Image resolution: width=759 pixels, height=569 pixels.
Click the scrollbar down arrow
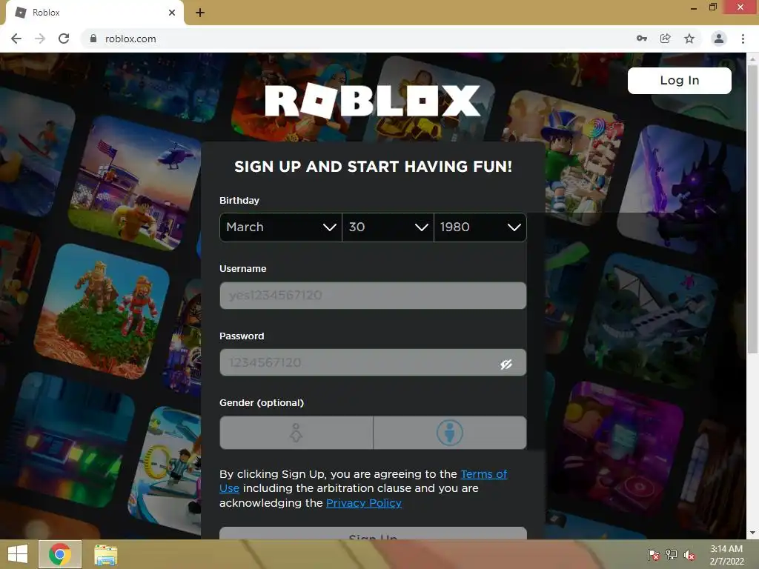tap(752, 533)
